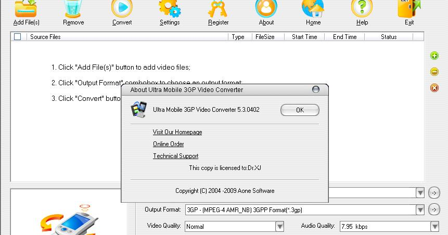This screenshot has height=235, width=448.
Task: Toggle the select-all checkbox in Source Files header
Action: click(17, 37)
